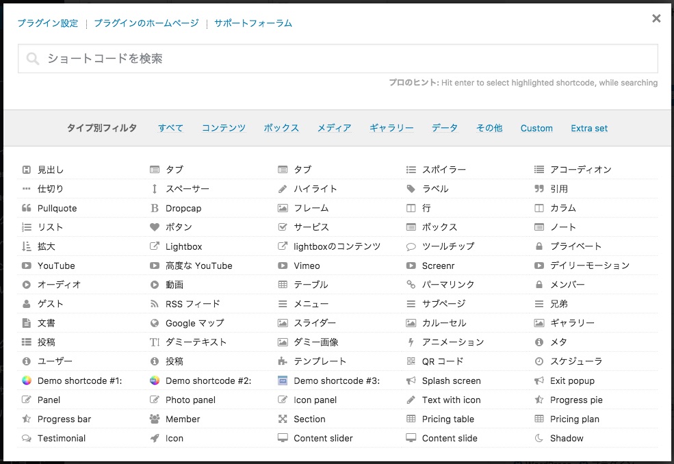
Task: Pick the Shadow moon icon
Action: [x=539, y=438]
